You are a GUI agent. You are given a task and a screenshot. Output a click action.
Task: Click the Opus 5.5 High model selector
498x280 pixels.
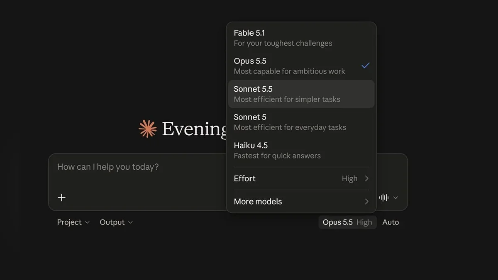(x=347, y=222)
